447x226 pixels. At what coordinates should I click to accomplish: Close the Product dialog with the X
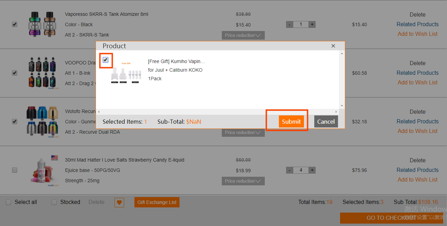click(x=333, y=46)
